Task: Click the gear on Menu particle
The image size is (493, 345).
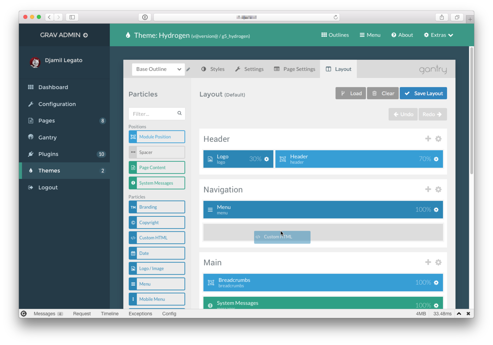Action: [x=436, y=210]
